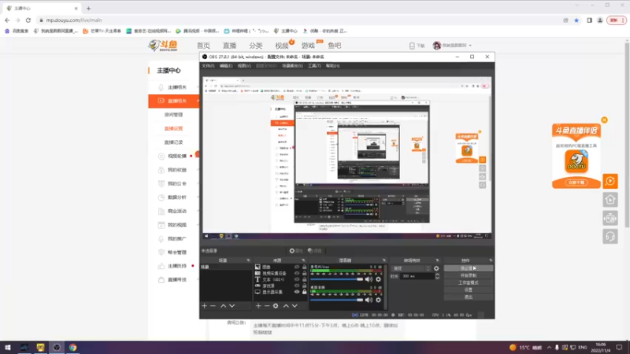The width and height of the screenshot is (630, 354).
Task: Open the scene transition type dropdown
Action: pos(411,268)
